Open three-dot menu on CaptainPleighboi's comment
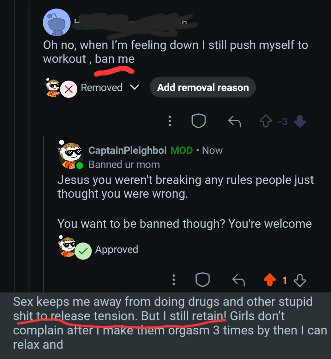 coord(174,280)
